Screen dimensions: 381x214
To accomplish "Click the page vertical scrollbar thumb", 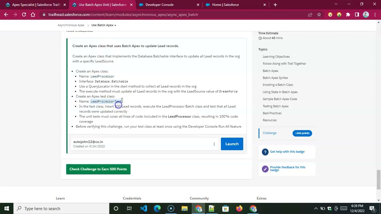I will (x=378, y=179).
